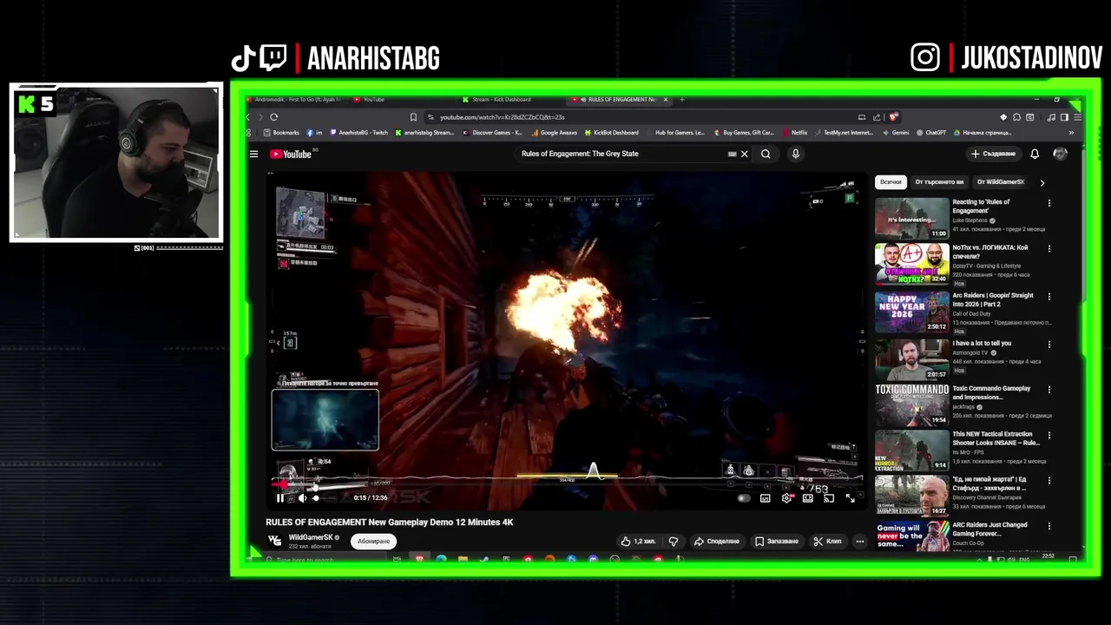The width and height of the screenshot is (1111, 625).
Task: Click the 'Клип' clip button
Action: tap(827, 541)
